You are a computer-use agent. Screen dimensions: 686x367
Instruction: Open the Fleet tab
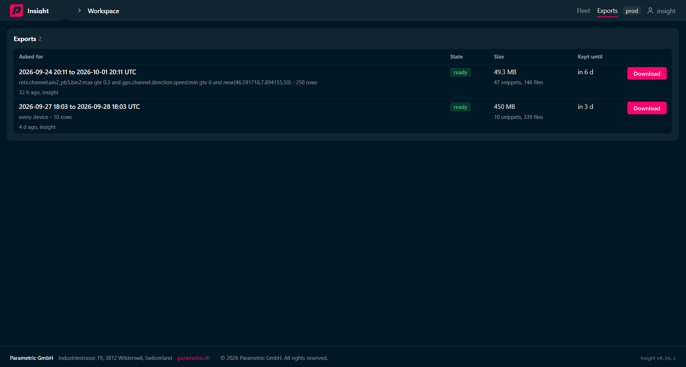point(583,11)
